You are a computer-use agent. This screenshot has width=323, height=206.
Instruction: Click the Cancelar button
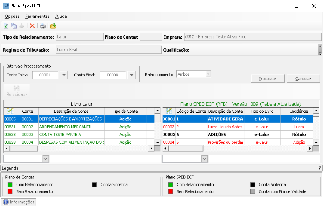[x=303, y=79]
